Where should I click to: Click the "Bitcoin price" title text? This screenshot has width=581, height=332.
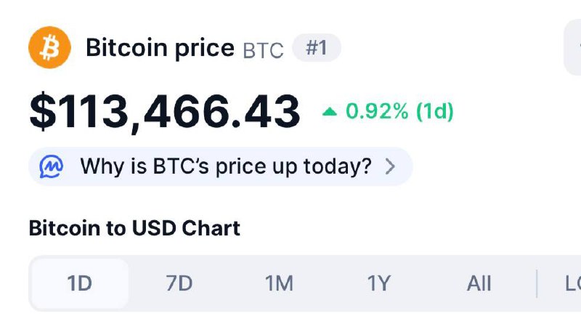click(x=160, y=49)
